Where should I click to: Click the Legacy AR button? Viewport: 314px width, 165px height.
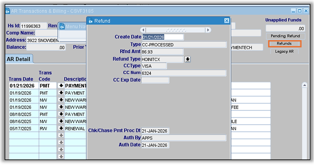[x=284, y=51]
